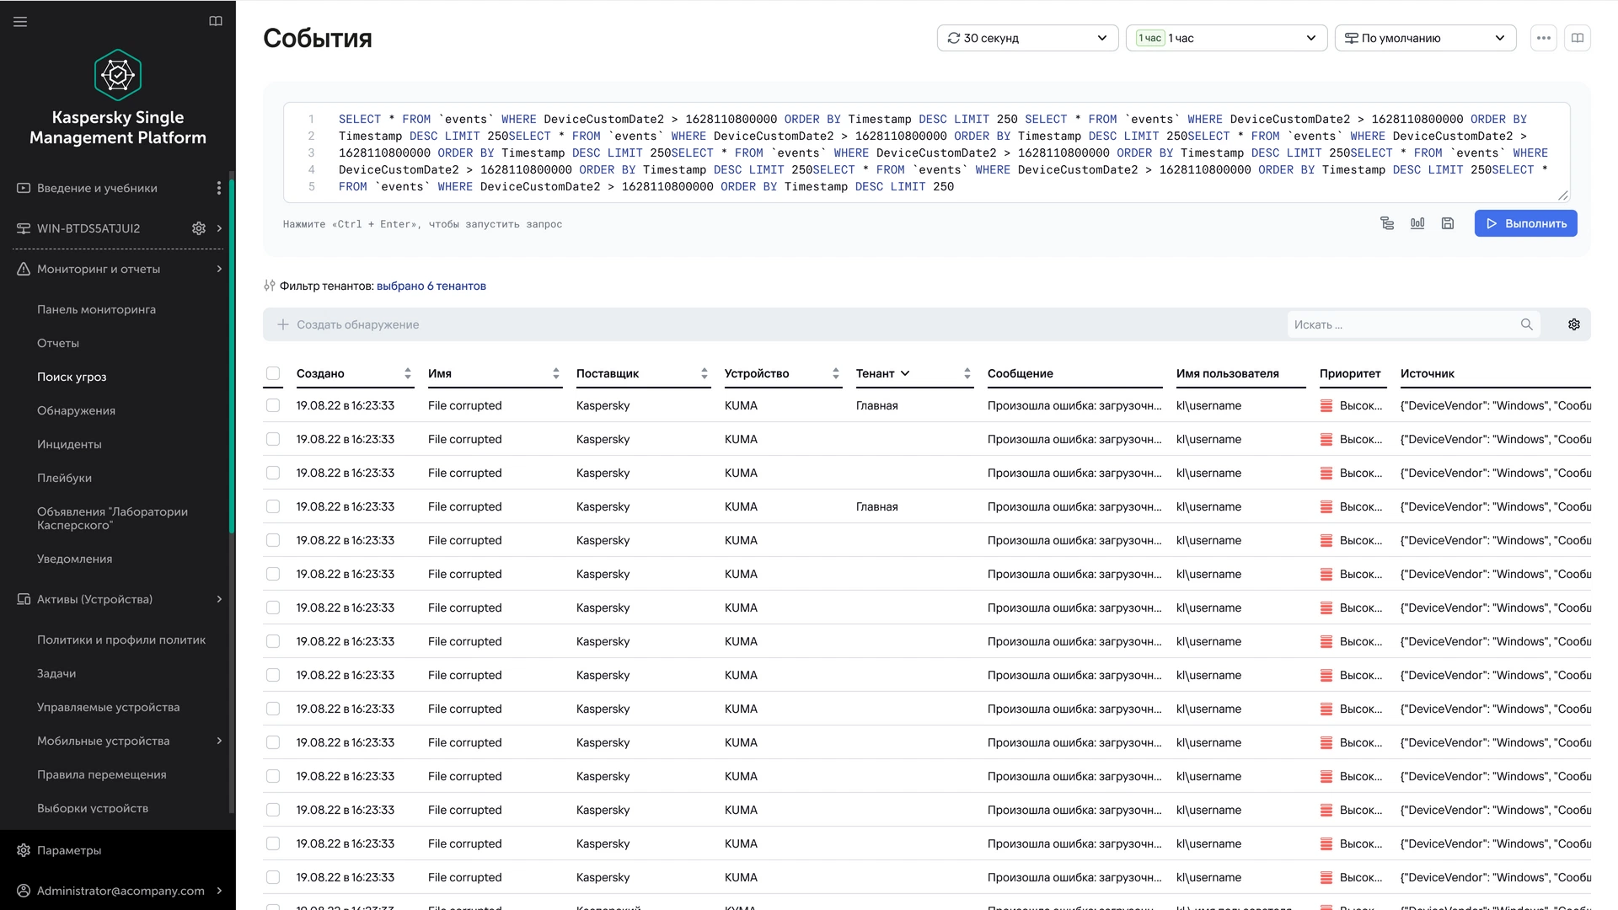Sort by Устройство column arrows
This screenshot has width=1618, height=910.
[x=836, y=373]
